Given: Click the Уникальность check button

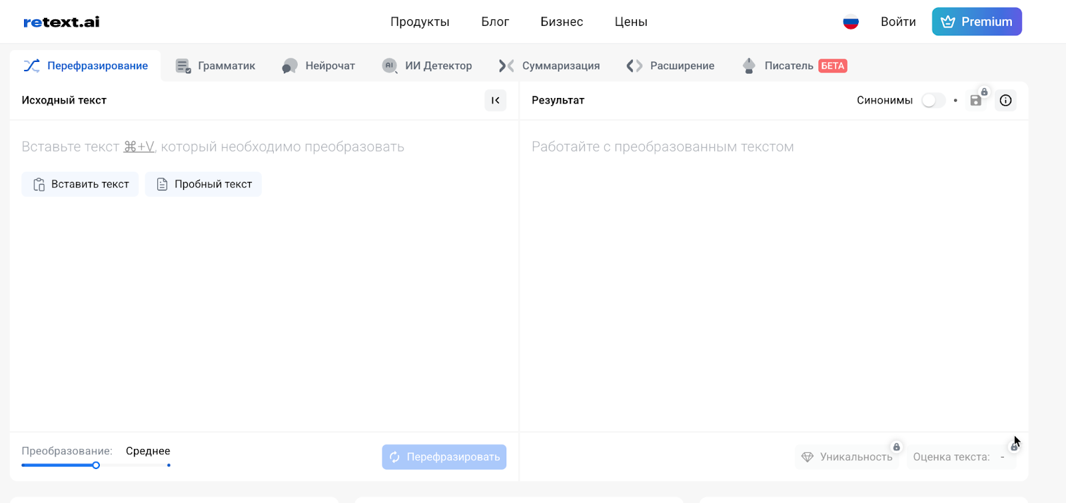Looking at the screenshot, I should pos(847,457).
